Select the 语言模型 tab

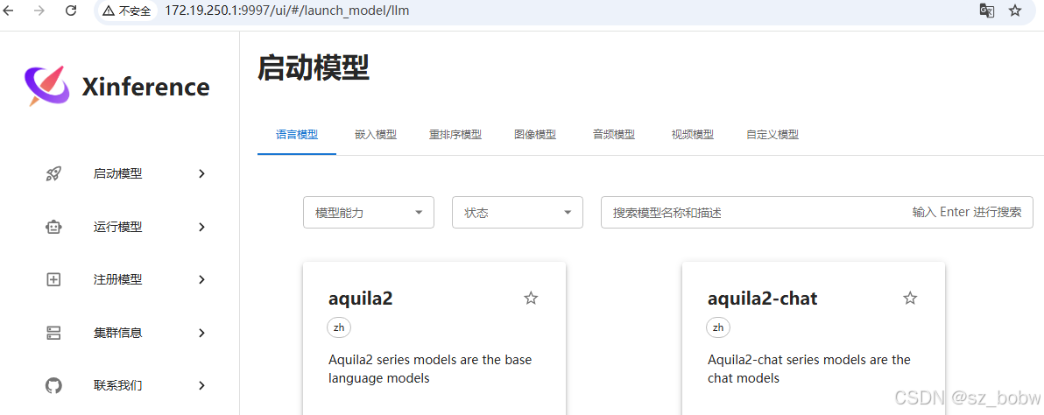click(297, 135)
